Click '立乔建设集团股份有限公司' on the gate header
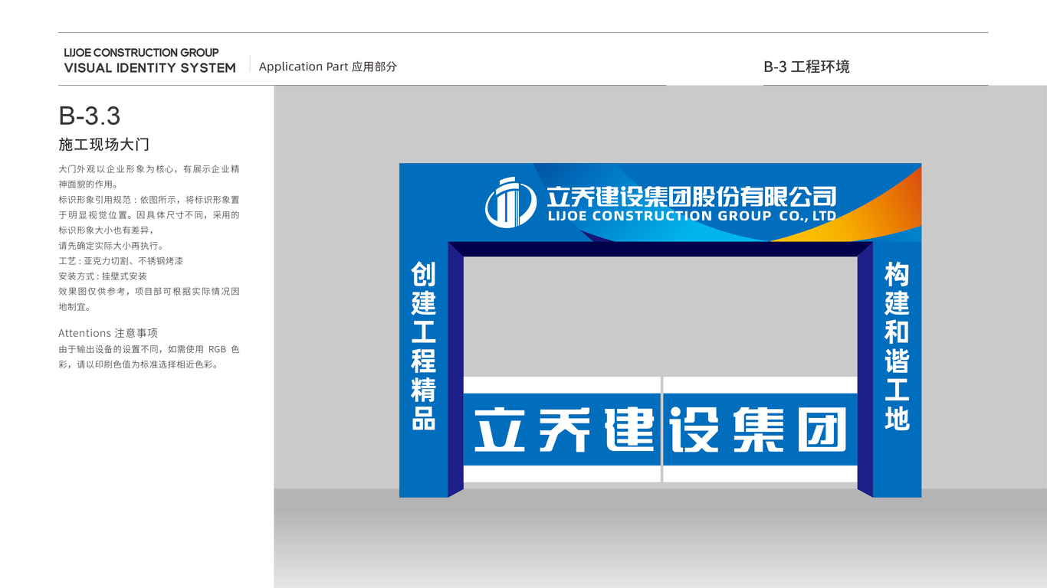The height and width of the screenshot is (588, 1047). pos(691,196)
